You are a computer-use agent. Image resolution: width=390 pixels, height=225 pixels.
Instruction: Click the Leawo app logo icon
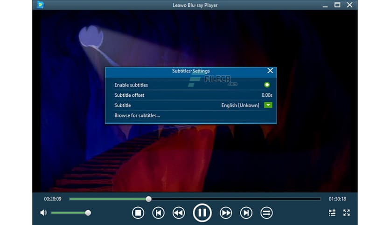[x=40, y=5]
